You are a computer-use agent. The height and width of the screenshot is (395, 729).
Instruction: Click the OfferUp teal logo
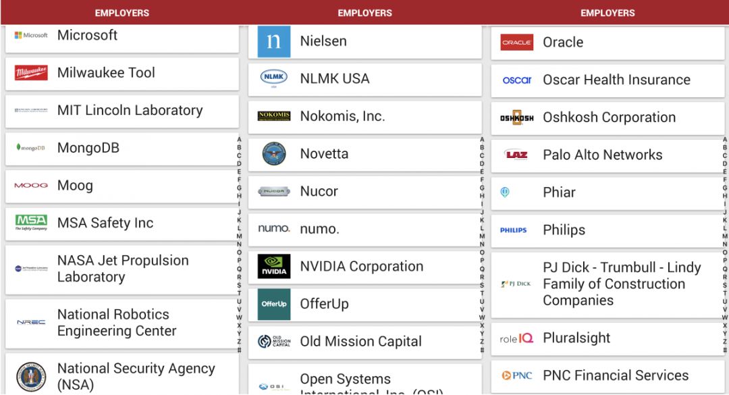(274, 304)
